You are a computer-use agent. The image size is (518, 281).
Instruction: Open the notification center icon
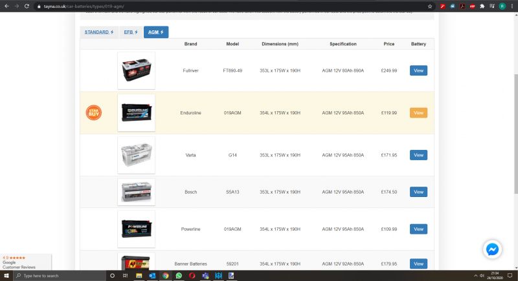point(510,276)
